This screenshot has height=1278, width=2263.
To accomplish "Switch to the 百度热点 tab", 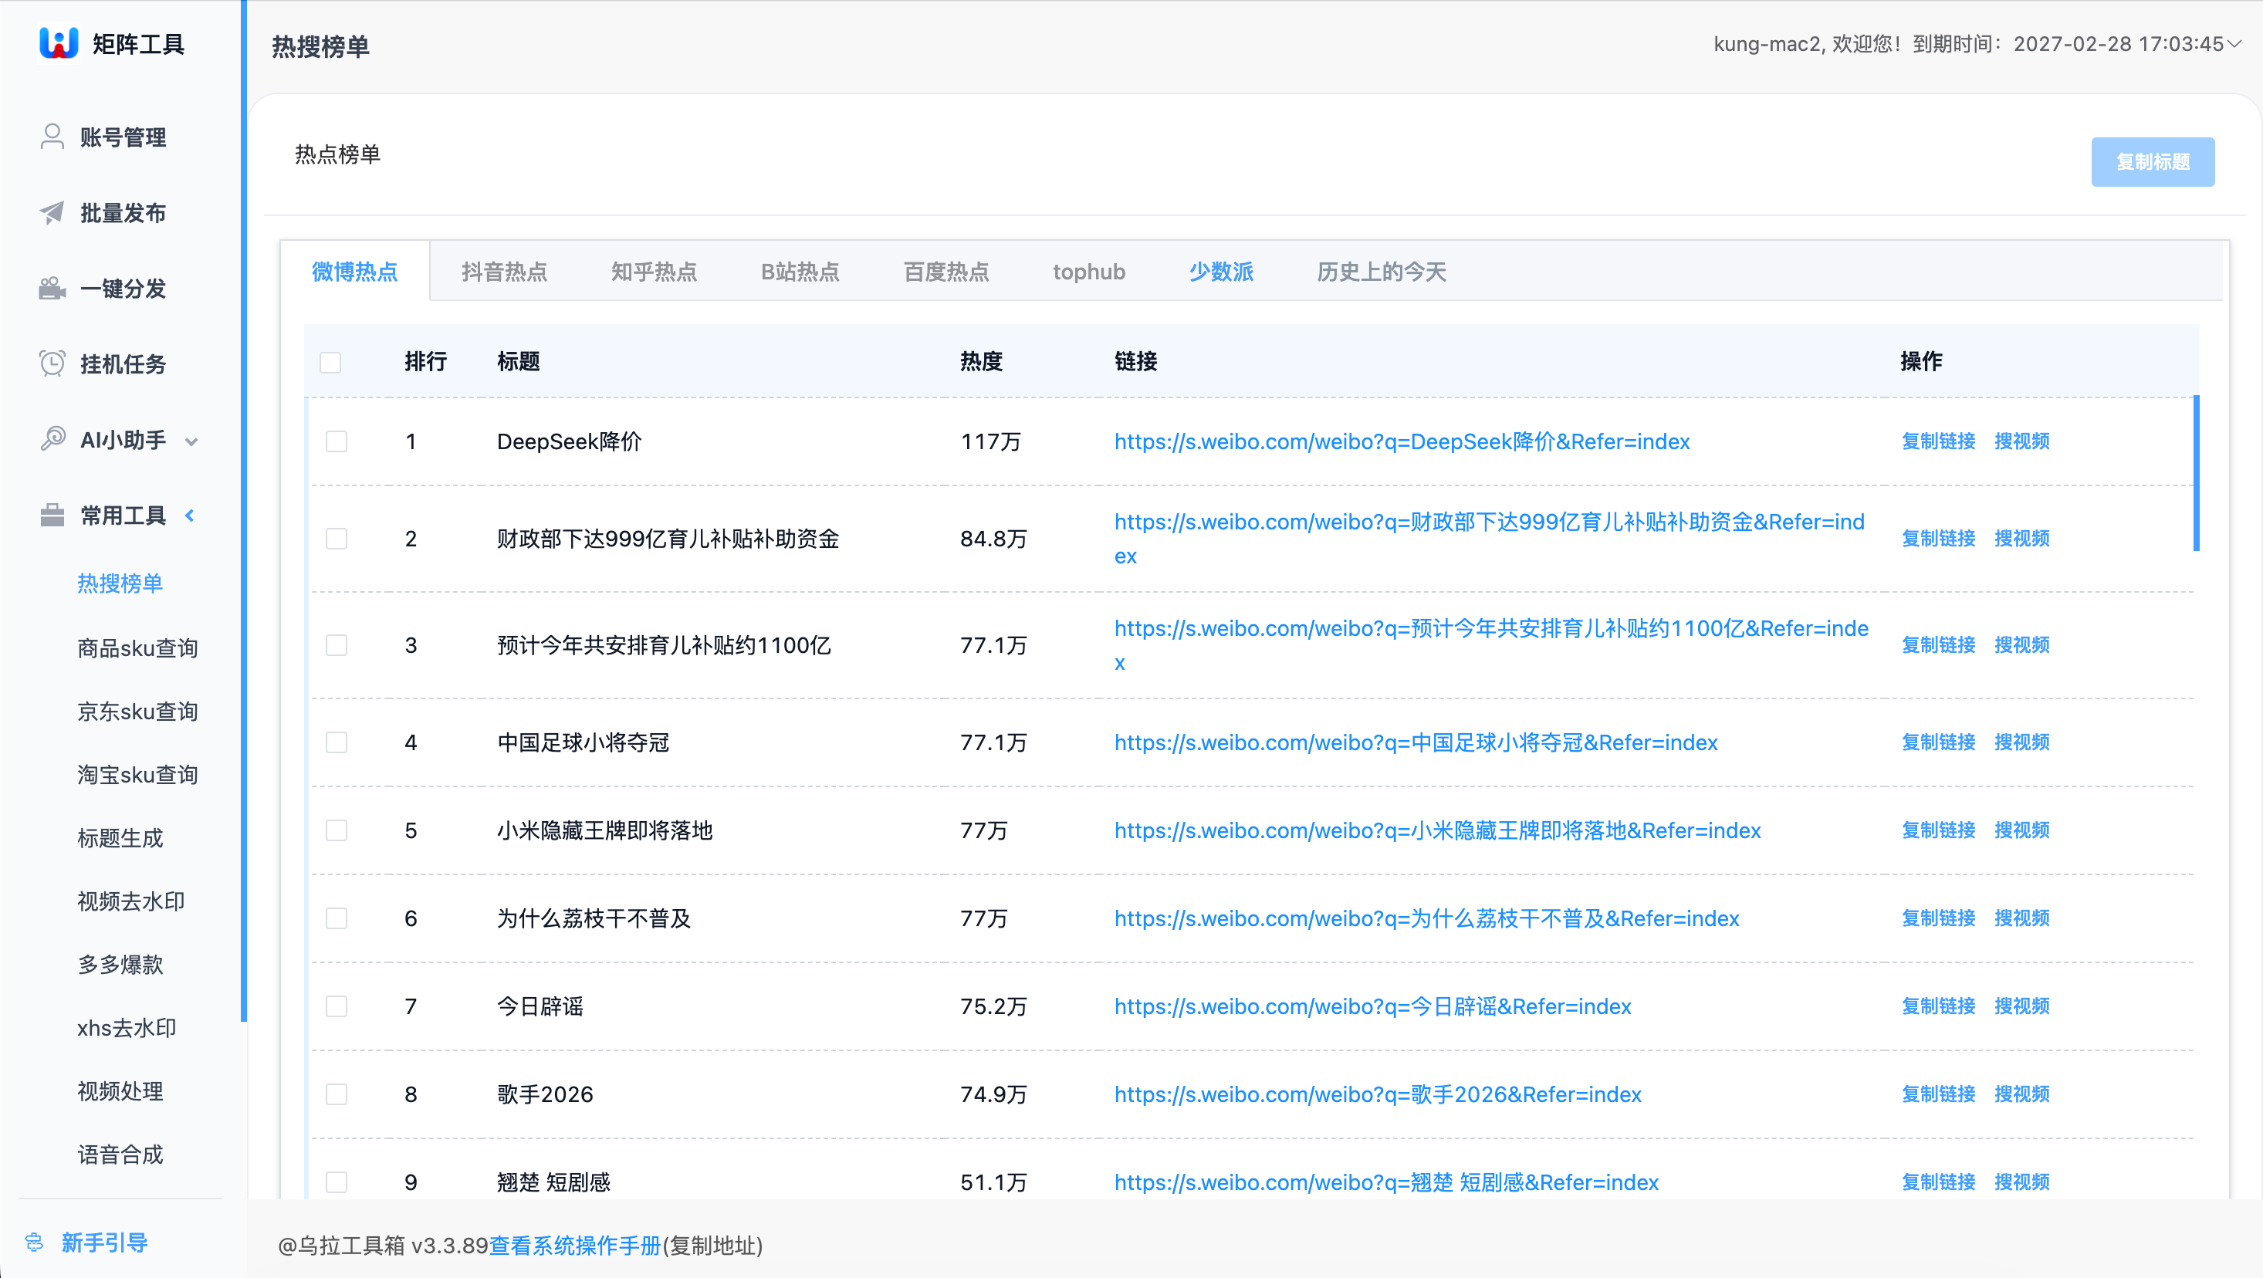I will 946,272.
